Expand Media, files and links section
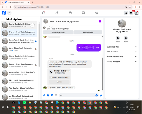Viewport: 142px width, 114px height. pyautogui.click(x=122, y=57)
